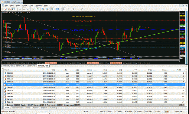
Task: Open the Journal terminal tab
Action: coord(52,108)
